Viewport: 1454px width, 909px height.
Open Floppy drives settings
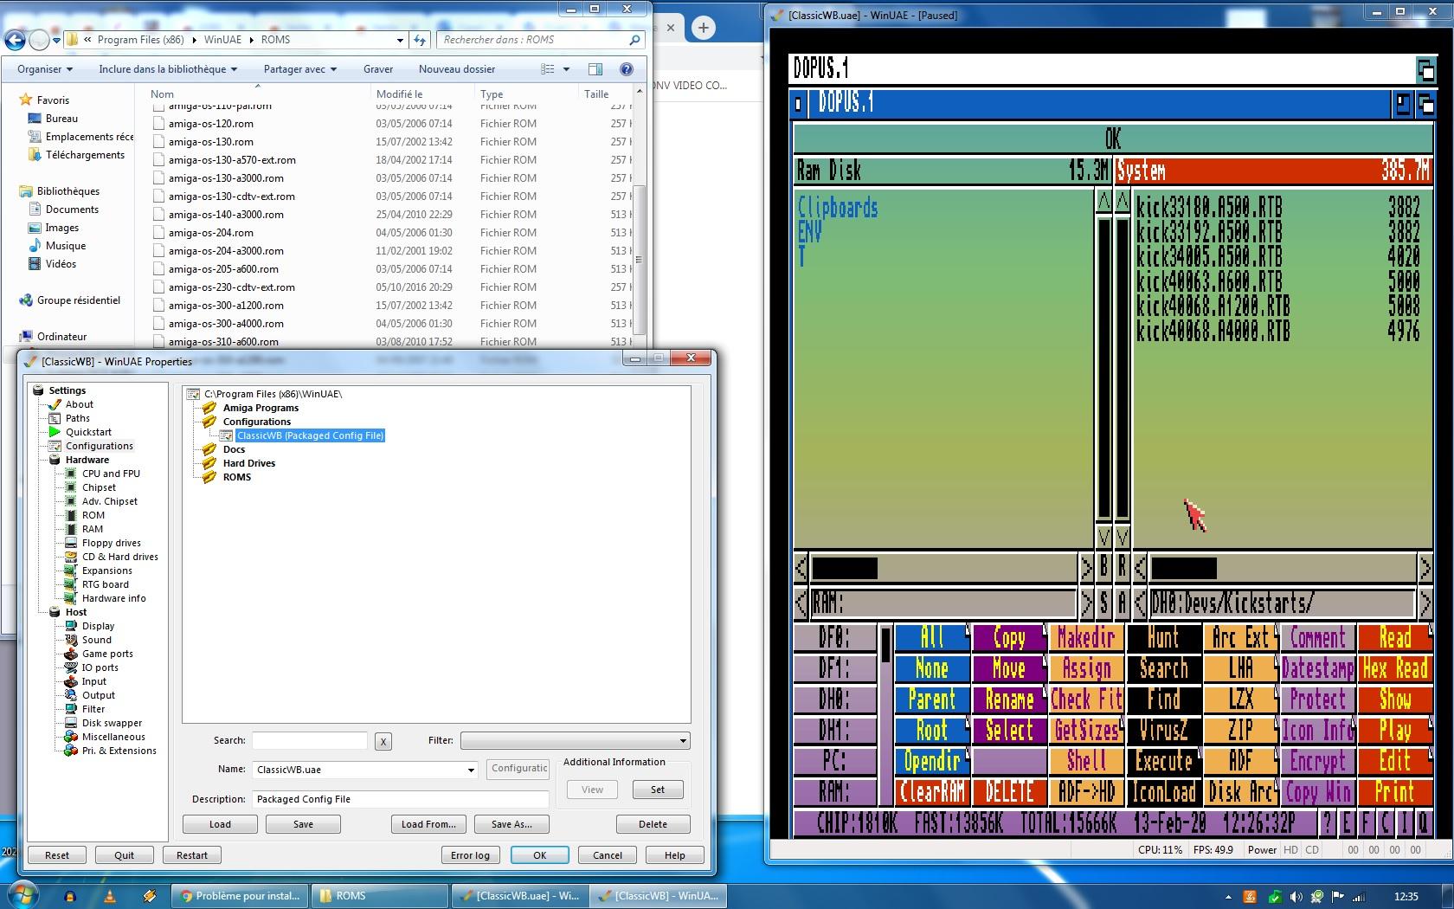pyautogui.click(x=111, y=543)
